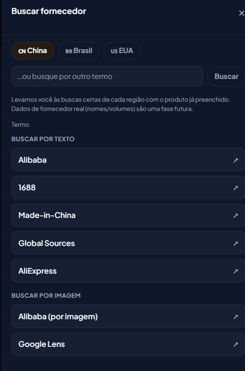Close the Buscar fornecedor panel
This screenshot has height=371, width=245.
[x=241, y=13]
